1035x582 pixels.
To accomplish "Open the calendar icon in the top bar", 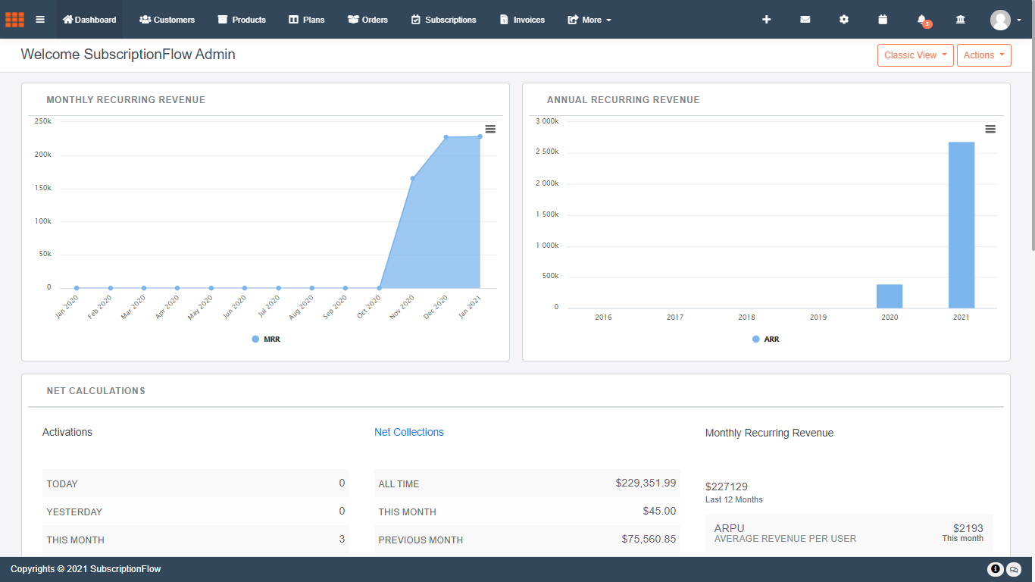I will tap(883, 20).
